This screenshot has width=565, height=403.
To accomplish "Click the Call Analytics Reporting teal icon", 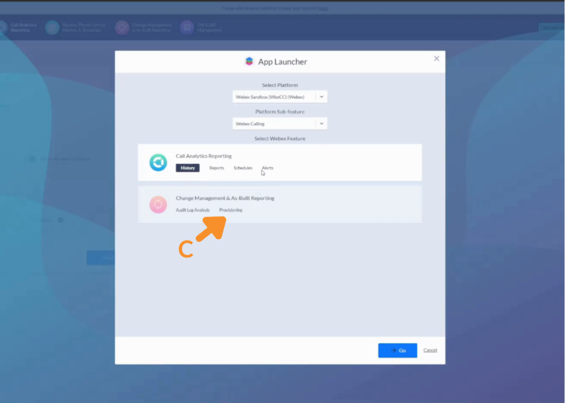I will click(158, 163).
